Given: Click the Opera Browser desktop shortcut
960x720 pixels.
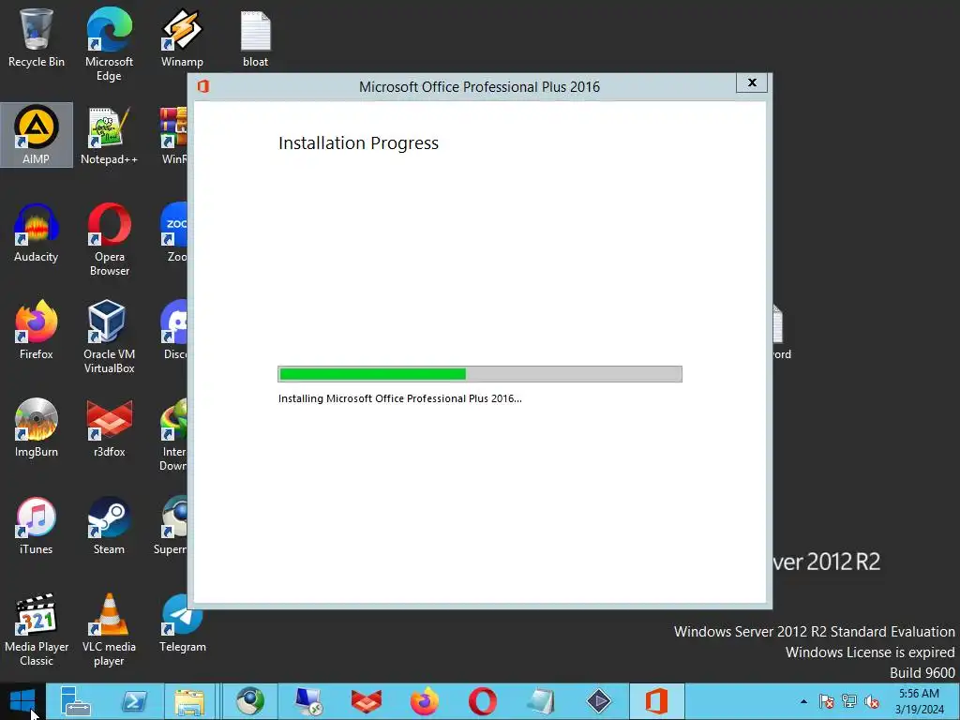Looking at the screenshot, I should [109, 239].
